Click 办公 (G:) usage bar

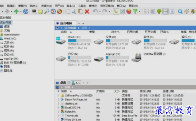[80, 57]
